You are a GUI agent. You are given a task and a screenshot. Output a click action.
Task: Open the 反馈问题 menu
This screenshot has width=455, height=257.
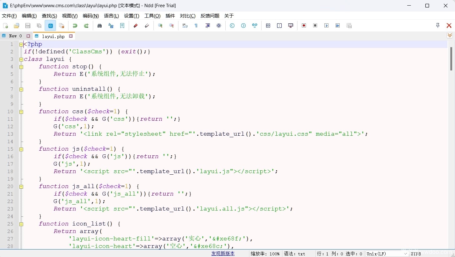210,16
